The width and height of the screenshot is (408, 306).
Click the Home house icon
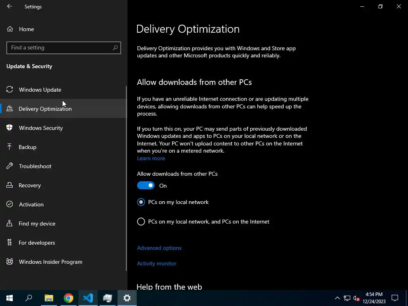point(10,29)
